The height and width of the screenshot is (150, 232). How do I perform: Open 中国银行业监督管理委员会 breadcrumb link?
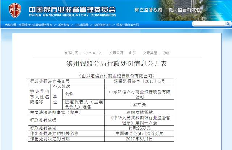36,25
